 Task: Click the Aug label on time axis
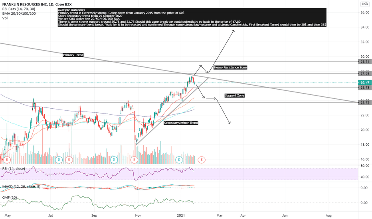coord(328,215)
